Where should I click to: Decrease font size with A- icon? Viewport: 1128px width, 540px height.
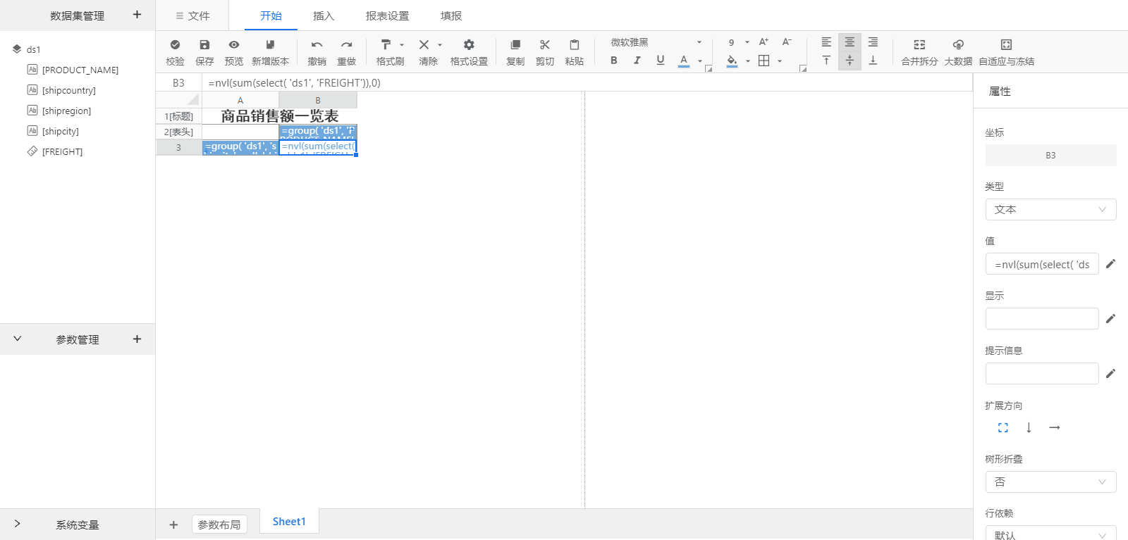787,42
